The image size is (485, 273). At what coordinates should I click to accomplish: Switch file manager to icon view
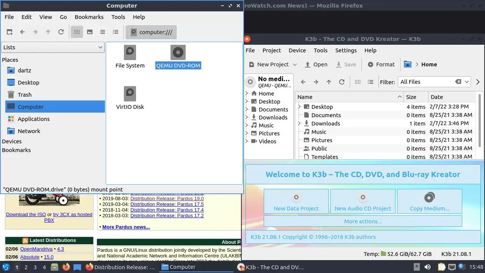click(x=77, y=32)
